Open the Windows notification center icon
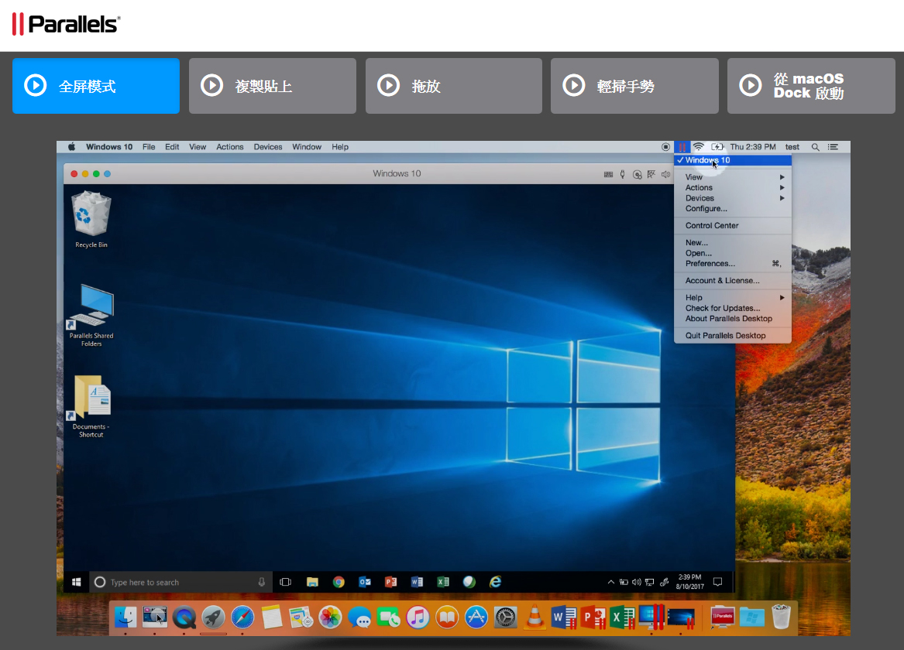Image resolution: width=904 pixels, height=650 pixels. (x=717, y=582)
